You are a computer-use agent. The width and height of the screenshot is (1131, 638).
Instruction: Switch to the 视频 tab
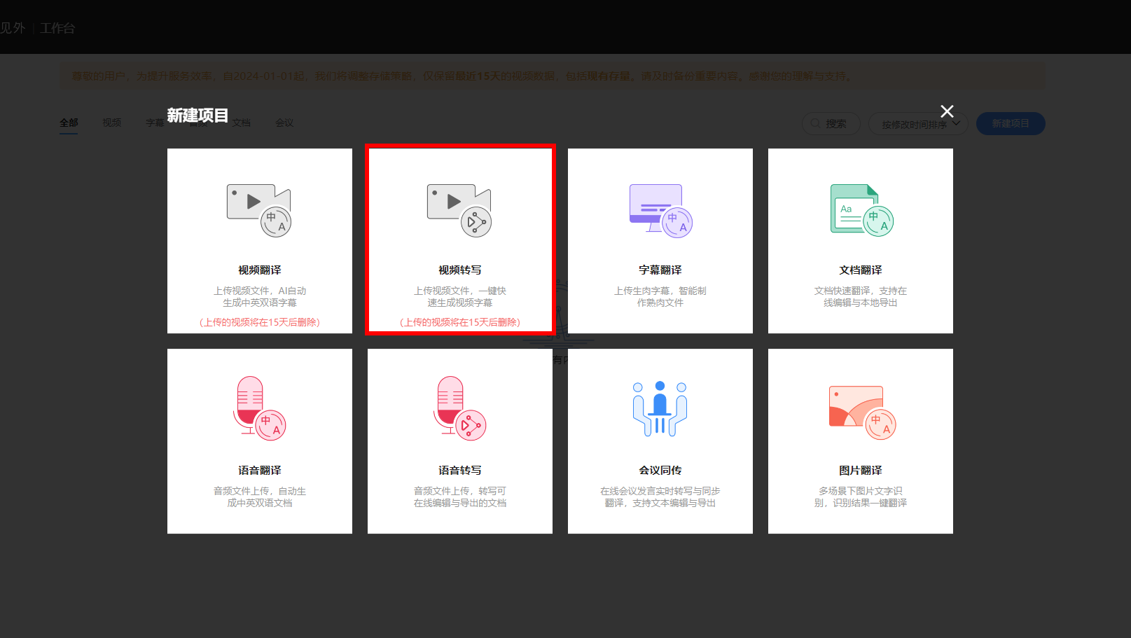(x=112, y=123)
